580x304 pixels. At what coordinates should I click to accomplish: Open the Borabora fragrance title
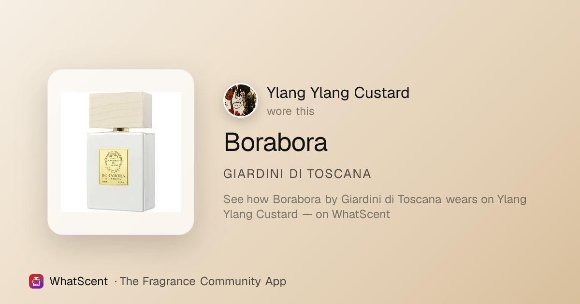click(275, 142)
